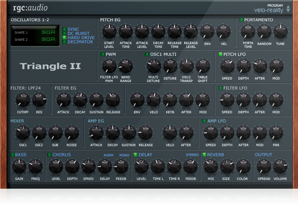This screenshot has height=205, width=298.
Task: Click the portamento TUNE knob
Action: (280, 32)
